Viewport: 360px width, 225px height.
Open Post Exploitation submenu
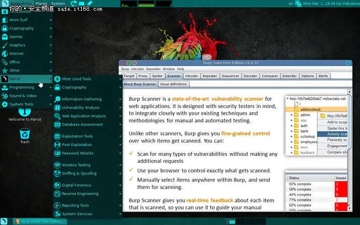88,145
